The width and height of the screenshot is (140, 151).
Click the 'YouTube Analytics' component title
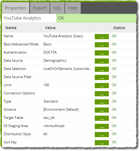point(22,18)
